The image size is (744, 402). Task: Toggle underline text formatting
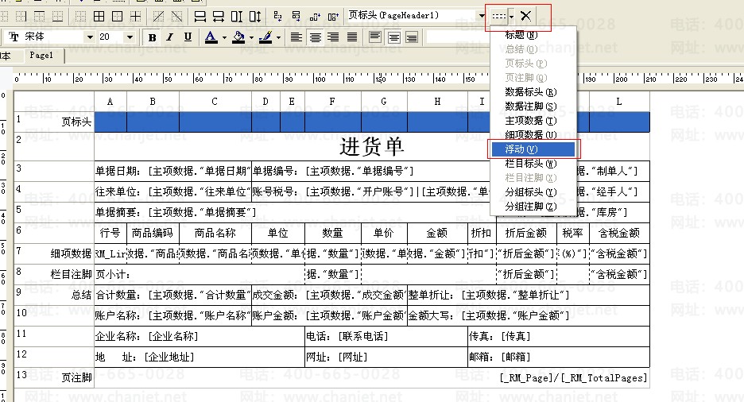coord(188,37)
